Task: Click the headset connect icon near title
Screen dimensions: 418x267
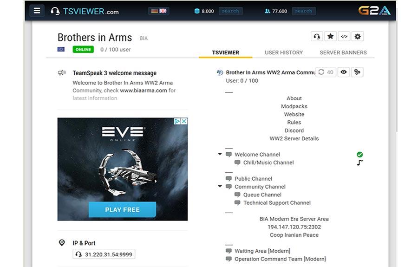Action: point(317,37)
